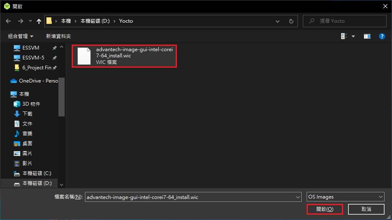Open the 組合管理 organize menu
The width and height of the screenshot is (392, 220).
[21, 36]
